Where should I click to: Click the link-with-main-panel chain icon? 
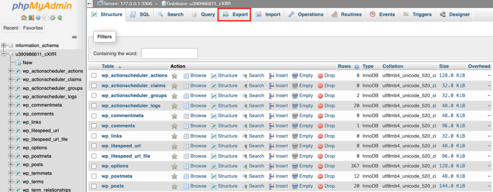(75, 37)
